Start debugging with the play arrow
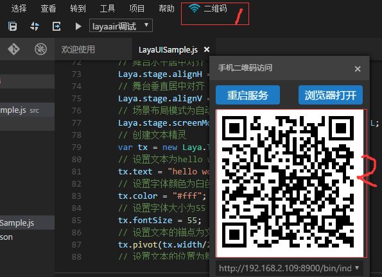Screen dimensions: 382x277 78,26
